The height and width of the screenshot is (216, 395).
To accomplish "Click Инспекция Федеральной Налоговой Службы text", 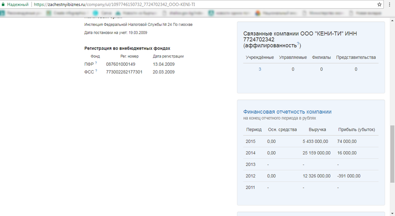I will tap(138, 25).
